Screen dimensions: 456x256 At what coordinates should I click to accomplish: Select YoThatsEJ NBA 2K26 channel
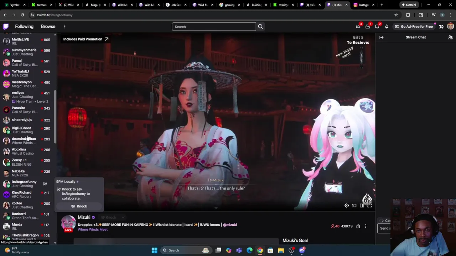pyautogui.click(x=28, y=73)
